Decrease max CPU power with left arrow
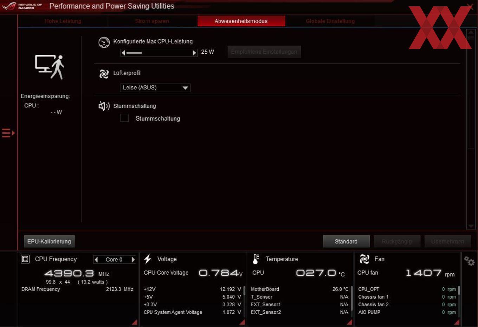Viewport: 478px width, 327px height. [x=123, y=53]
